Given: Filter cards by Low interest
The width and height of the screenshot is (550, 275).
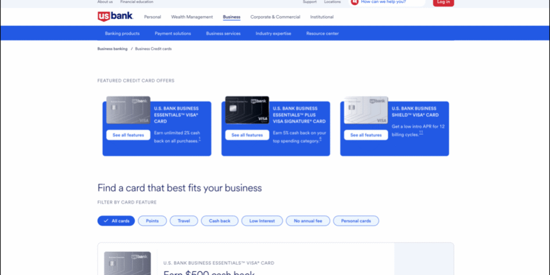Looking at the screenshot, I should (262, 221).
